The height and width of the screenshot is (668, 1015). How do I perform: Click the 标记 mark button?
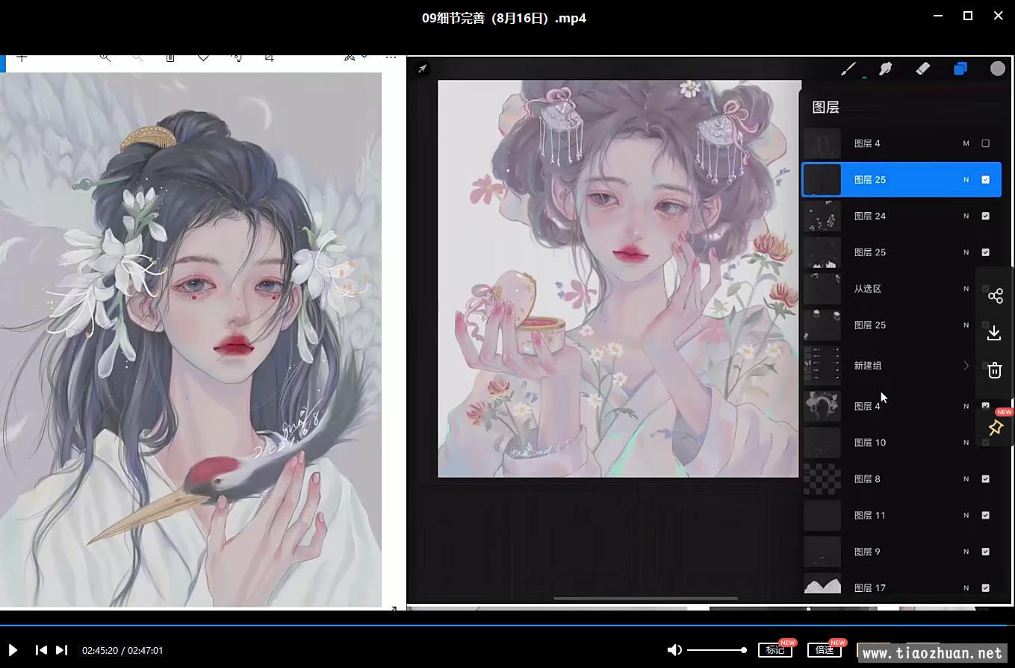[775, 650]
